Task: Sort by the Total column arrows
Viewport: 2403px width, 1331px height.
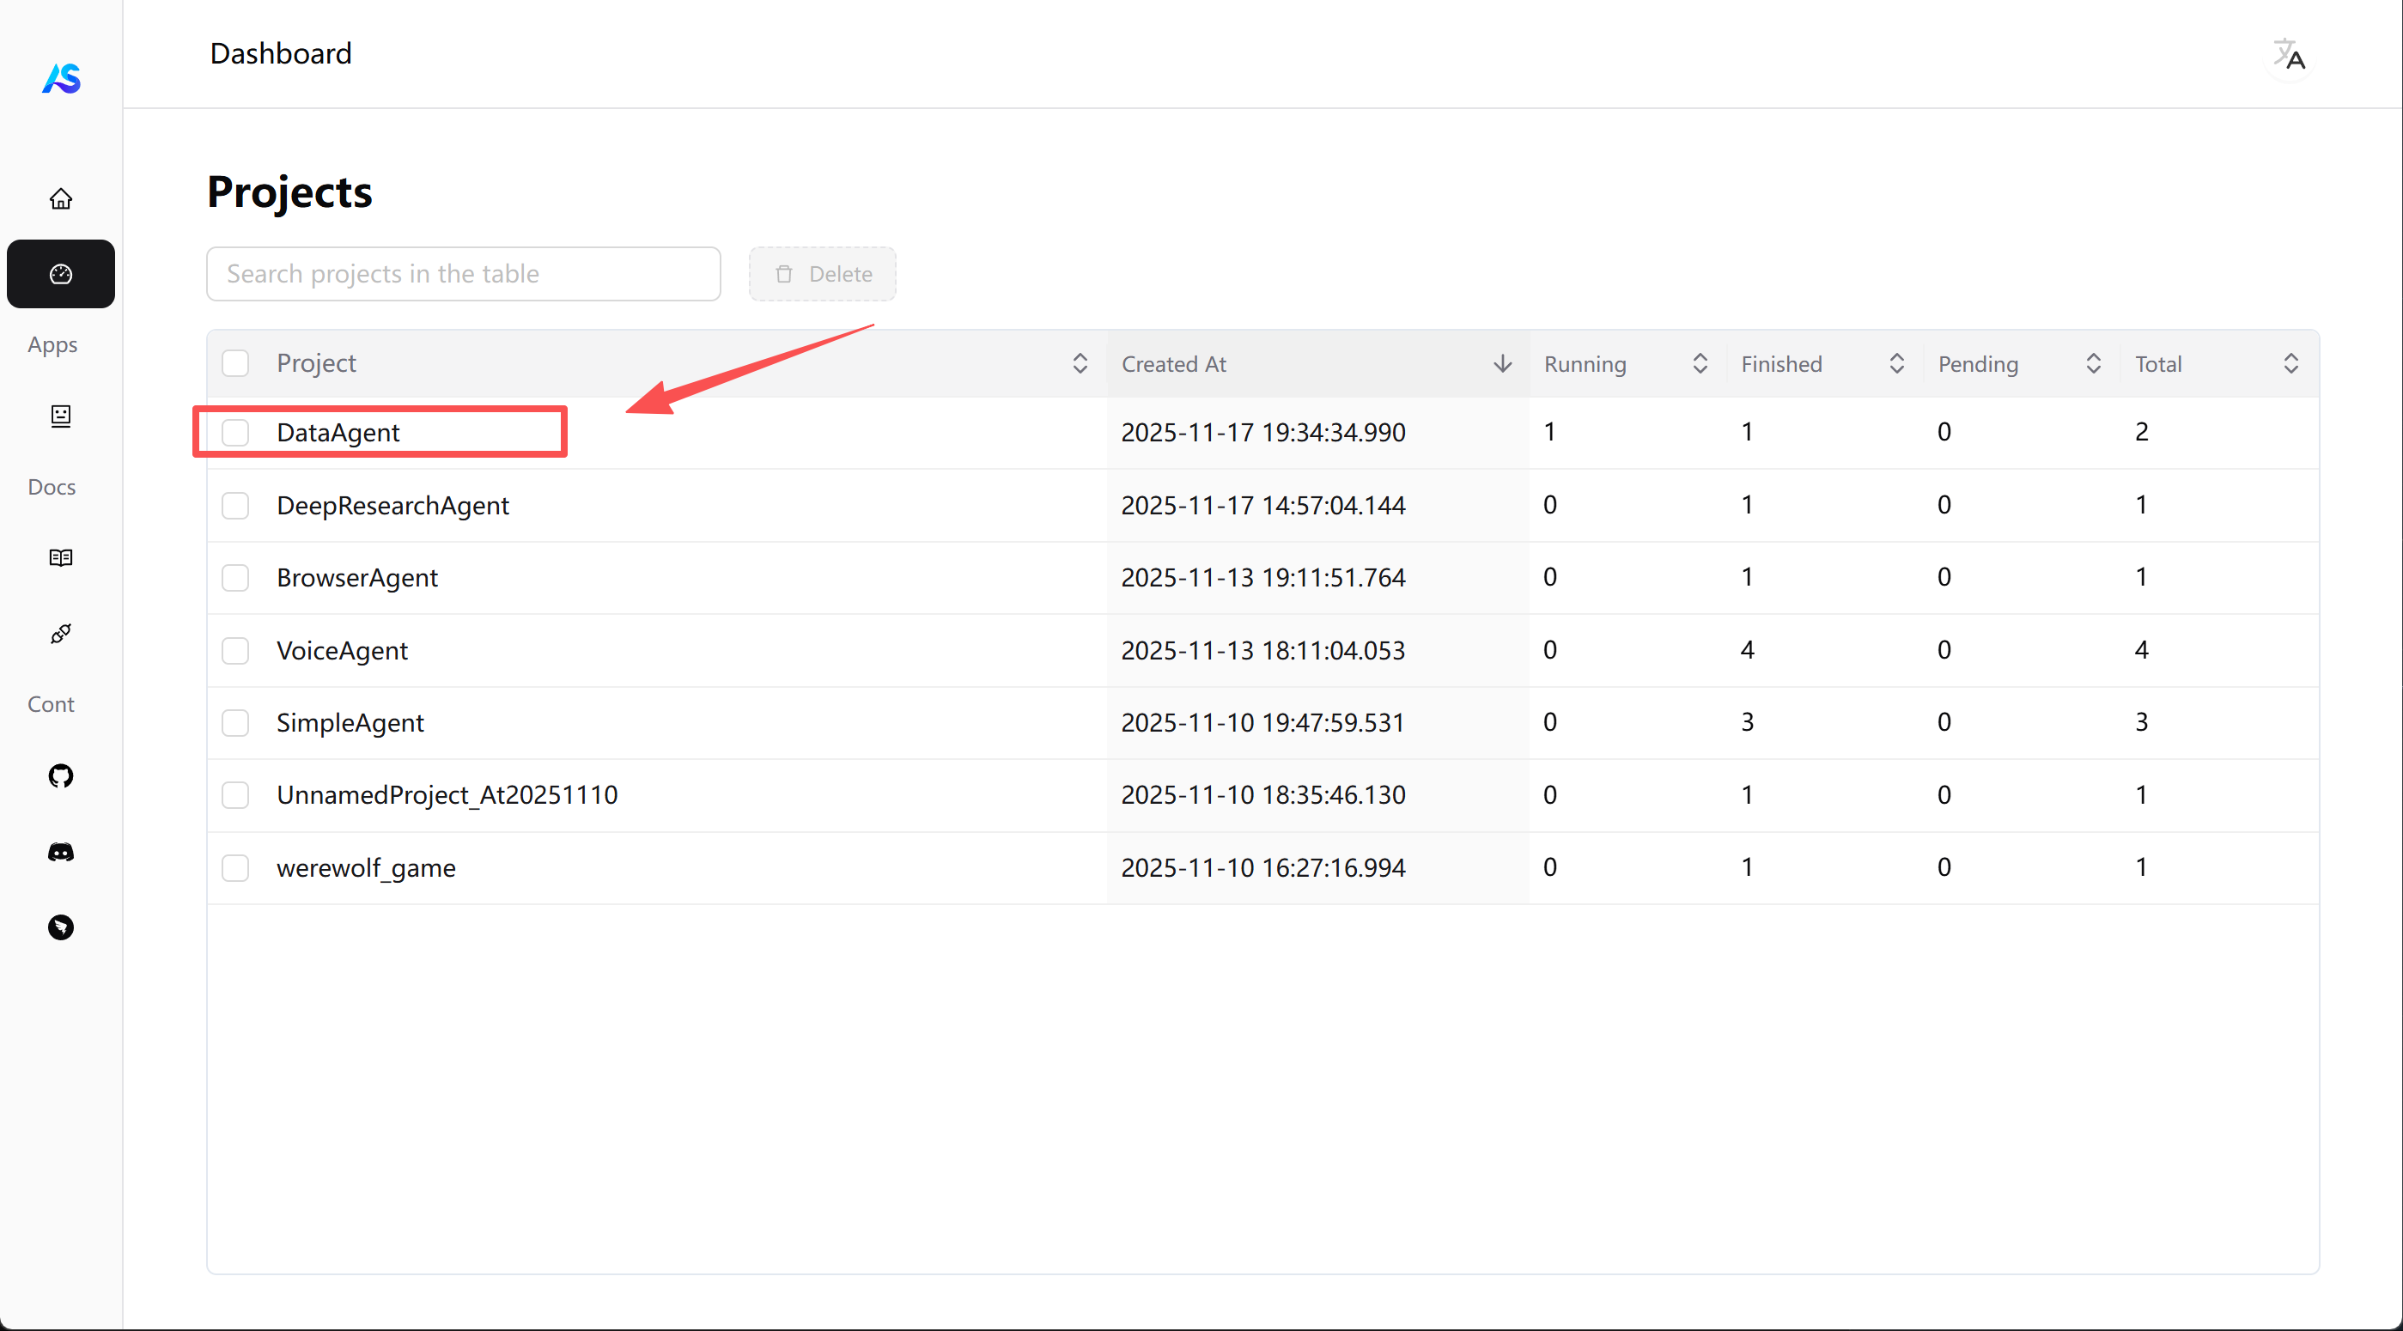Action: (x=2290, y=364)
